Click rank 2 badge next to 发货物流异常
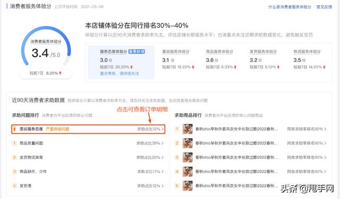Viewport: 340px width, 199px height. click(x=14, y=157)
